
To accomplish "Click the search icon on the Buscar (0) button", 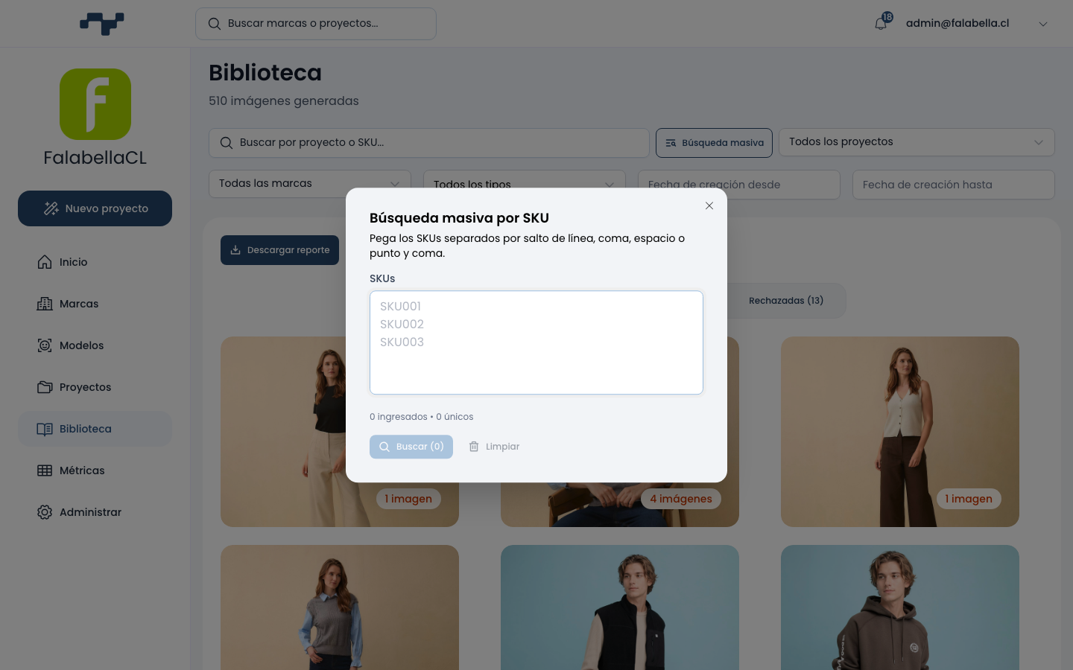I will [384, 447].
